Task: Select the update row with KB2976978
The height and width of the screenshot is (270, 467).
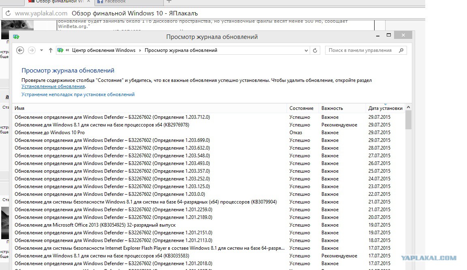Action: pyautogui.click(x=208, y=125)
